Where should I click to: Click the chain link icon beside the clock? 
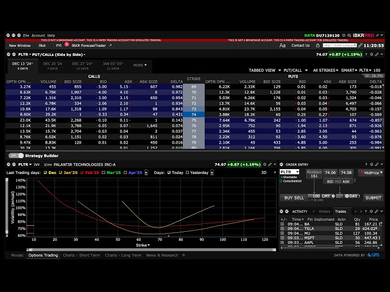[x=360, y=46]
